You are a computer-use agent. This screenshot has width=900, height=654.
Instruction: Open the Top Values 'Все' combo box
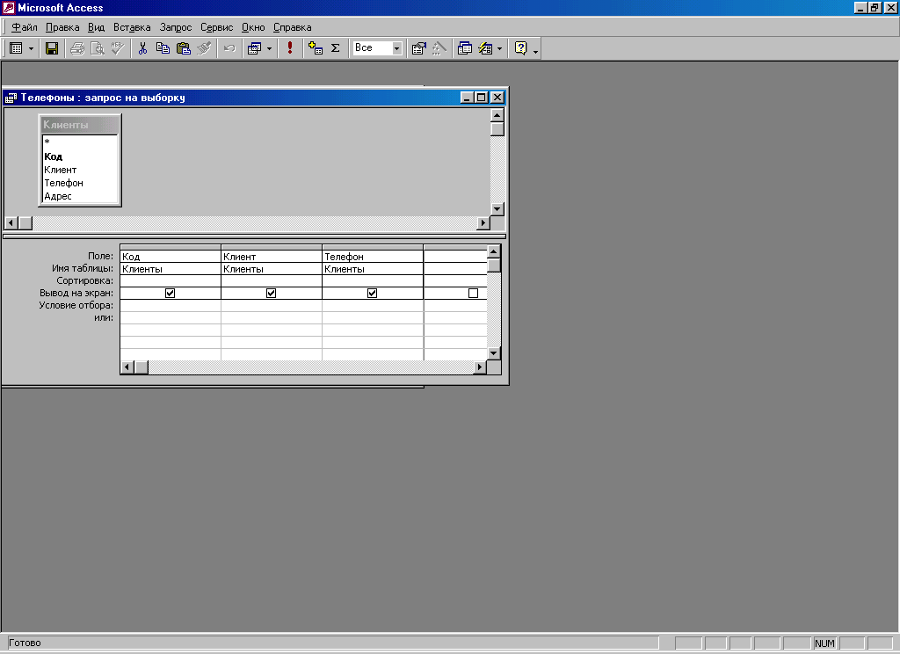coord(377,47)
